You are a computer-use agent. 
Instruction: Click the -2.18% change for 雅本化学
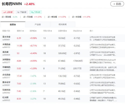[33, 84]
